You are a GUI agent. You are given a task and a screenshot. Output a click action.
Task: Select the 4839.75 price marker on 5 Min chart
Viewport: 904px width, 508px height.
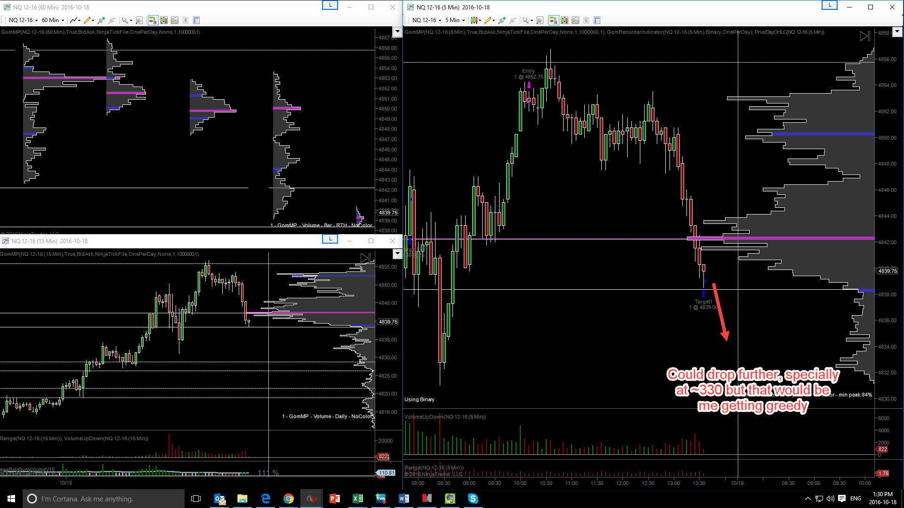pyautogui.click(x=888, y=271)
